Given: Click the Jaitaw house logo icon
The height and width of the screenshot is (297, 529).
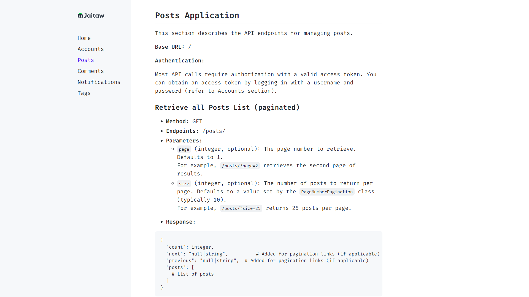Looking at the screenshot, I should (x=80, y=15).
